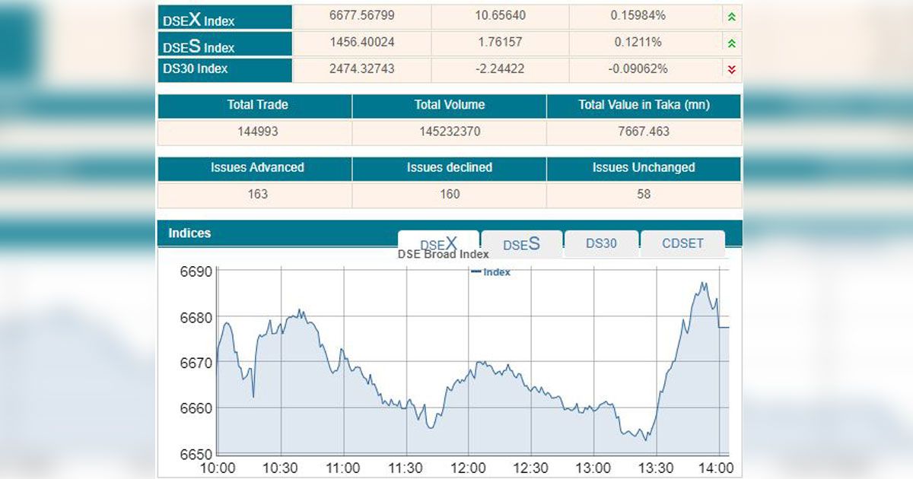
Task: Click the red down arrow in the DS30 Index row
Action: pos(731,69)
